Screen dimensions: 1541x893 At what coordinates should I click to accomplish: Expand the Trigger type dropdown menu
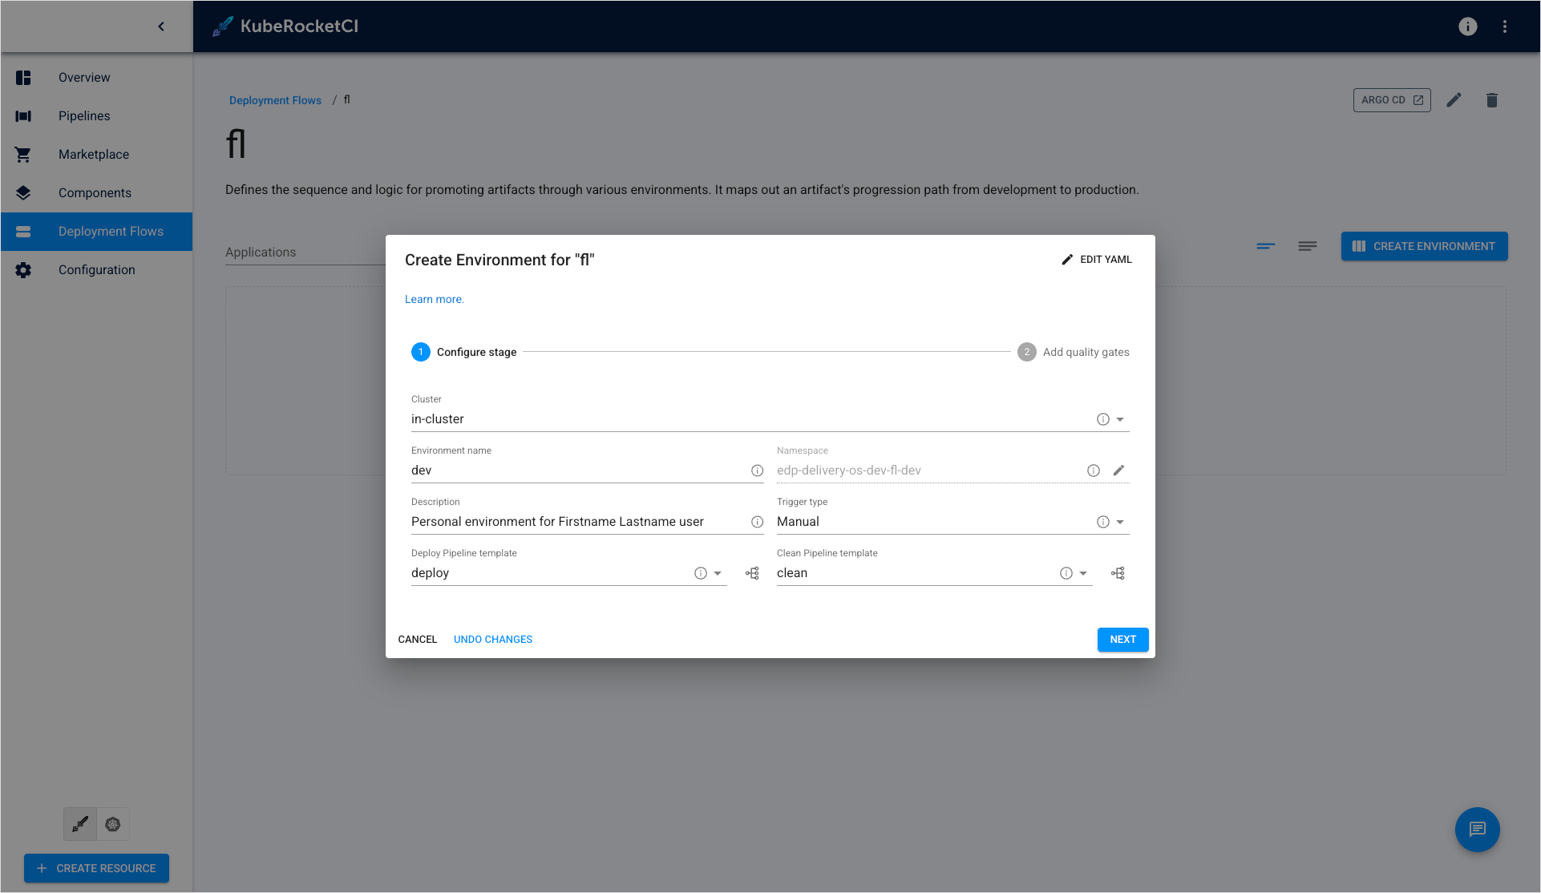click(x=1121, y=521)
